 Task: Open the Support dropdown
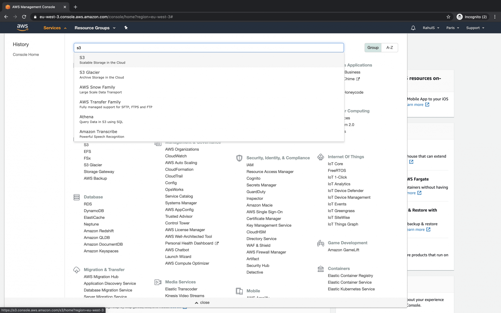(475, 28)
